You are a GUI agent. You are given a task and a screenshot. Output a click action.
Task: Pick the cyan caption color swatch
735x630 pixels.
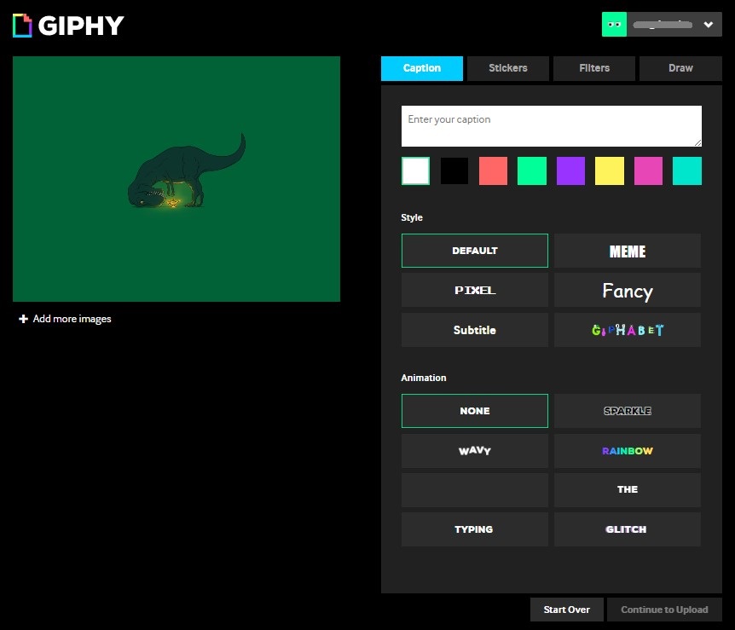coord(687,171)
